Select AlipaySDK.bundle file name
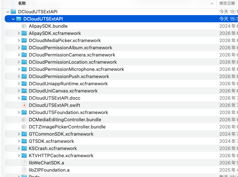 [48, 26]
